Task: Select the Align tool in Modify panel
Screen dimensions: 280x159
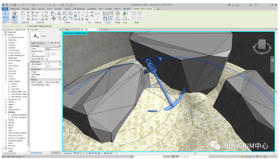Action: click(x=53, y=13)
